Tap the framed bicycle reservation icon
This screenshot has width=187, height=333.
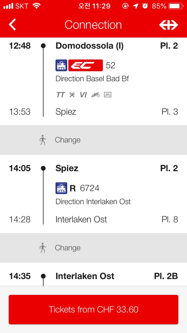(x=108, y=95)
